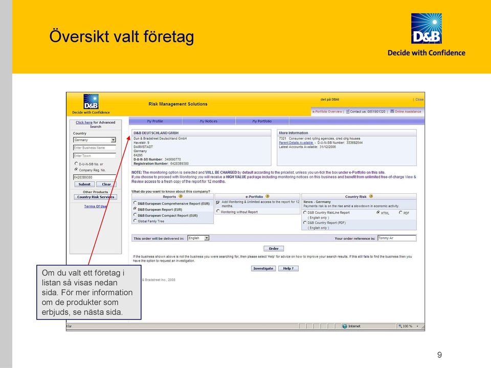491x368 pixels.
Task: Follow the Click here advanced search link
Action: tap(84, 122)
